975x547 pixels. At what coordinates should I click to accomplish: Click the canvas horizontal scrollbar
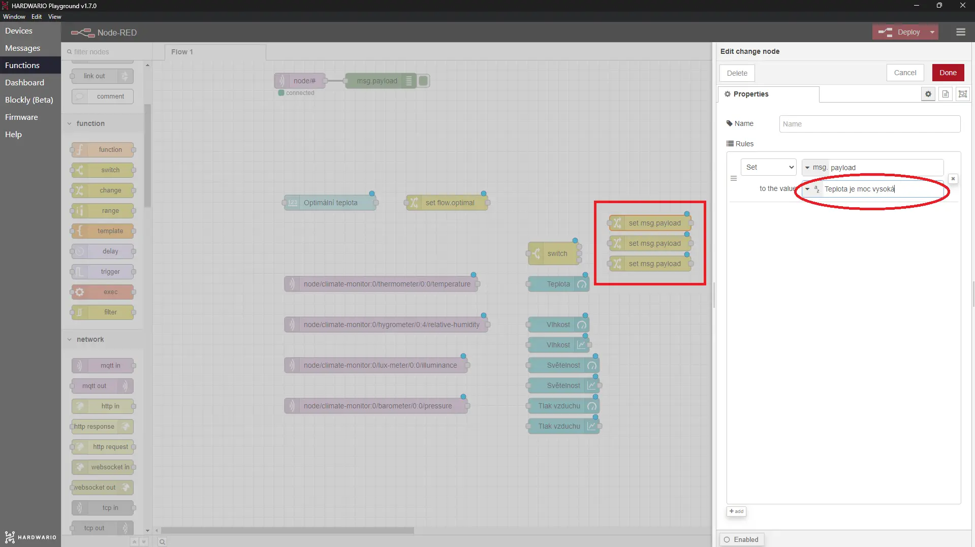coord(288,530)
